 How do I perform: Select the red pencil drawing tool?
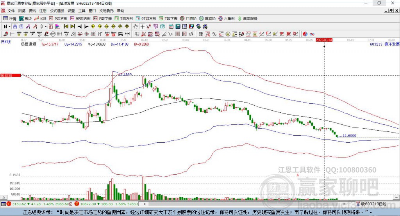click(x=5, y=34)
